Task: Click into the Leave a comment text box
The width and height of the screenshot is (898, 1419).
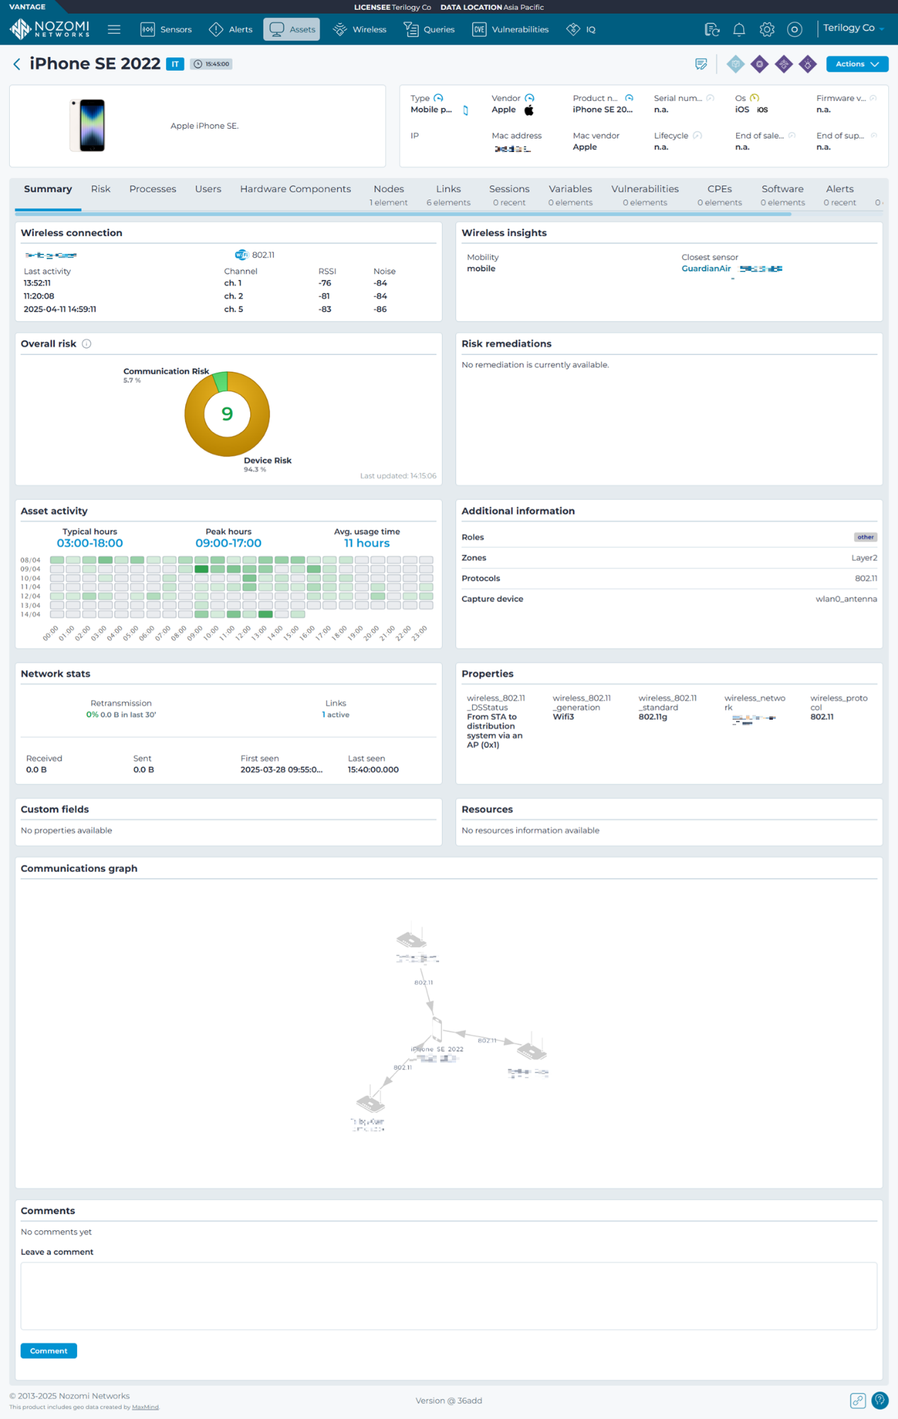Action: (449, 1296)
